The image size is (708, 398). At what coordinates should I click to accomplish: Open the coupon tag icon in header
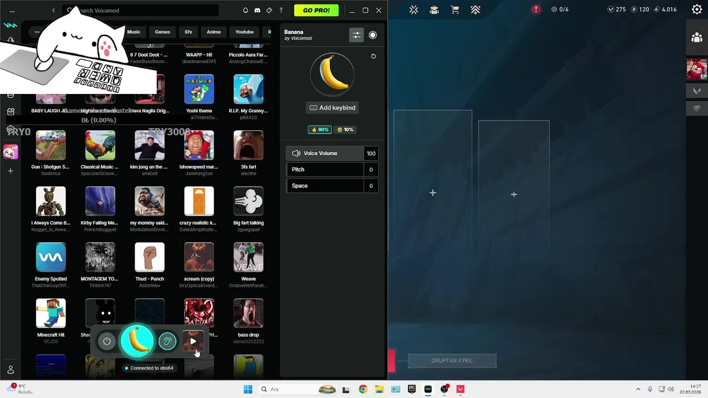[269, 11]
